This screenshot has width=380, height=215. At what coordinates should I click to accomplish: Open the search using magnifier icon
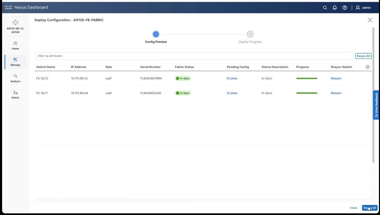pos(325,7)
